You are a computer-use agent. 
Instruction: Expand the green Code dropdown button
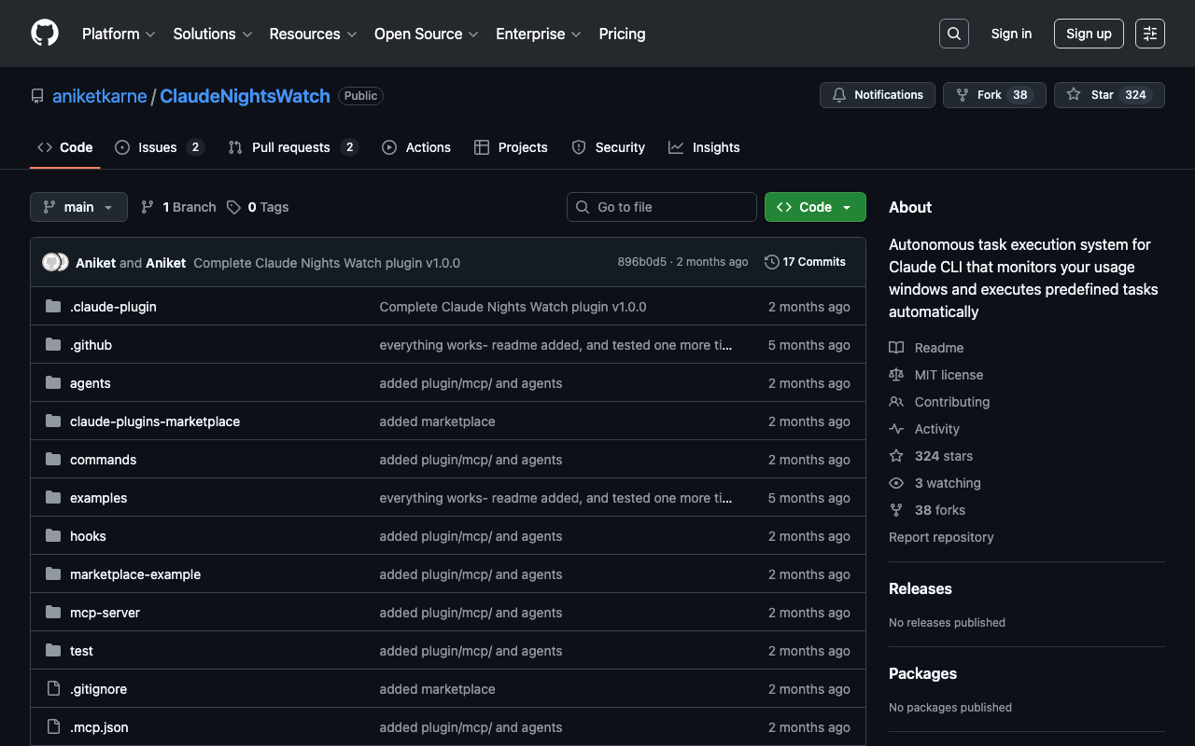[x=814, y=207]
